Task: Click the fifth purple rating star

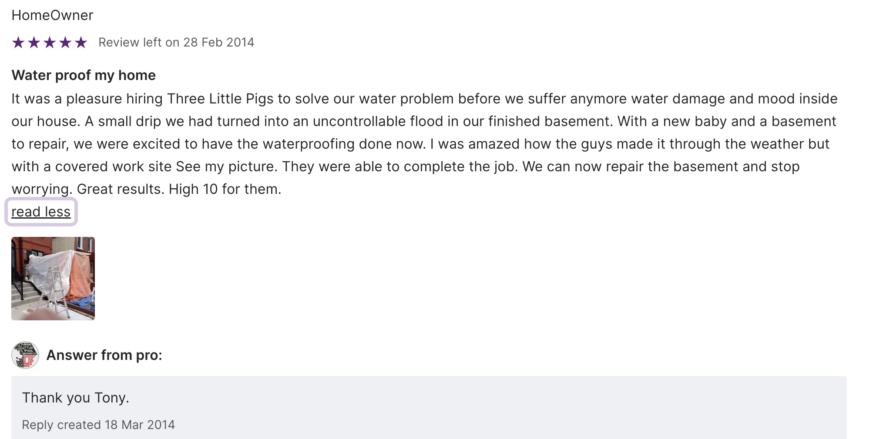Action: click(x=81, y=43)
